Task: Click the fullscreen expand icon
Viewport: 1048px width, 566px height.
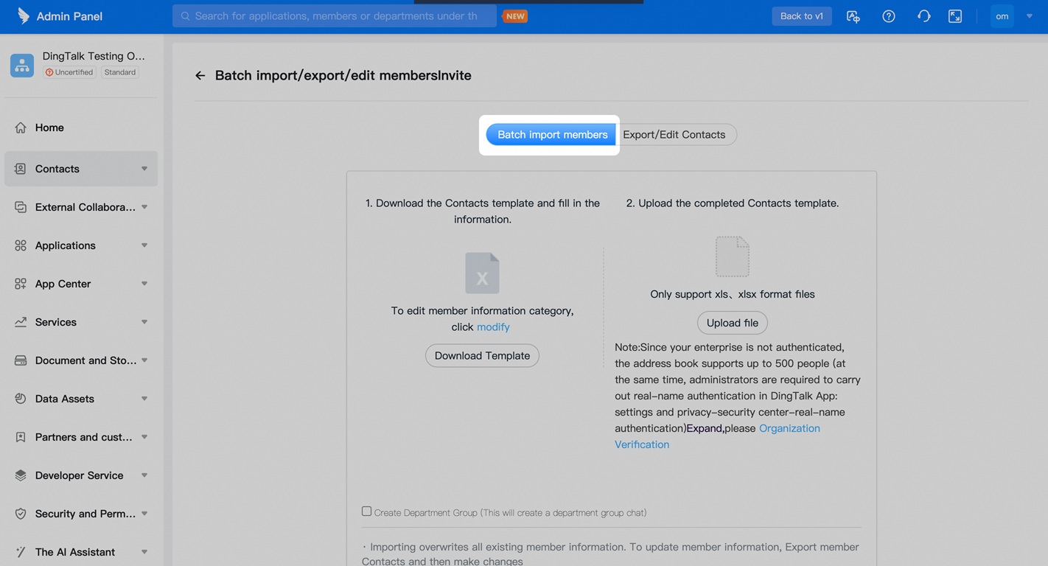Action: pos(955,16)
